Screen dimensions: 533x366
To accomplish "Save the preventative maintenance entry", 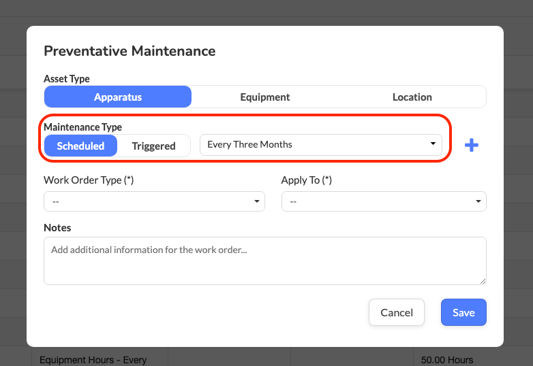I will pos(463,312).
